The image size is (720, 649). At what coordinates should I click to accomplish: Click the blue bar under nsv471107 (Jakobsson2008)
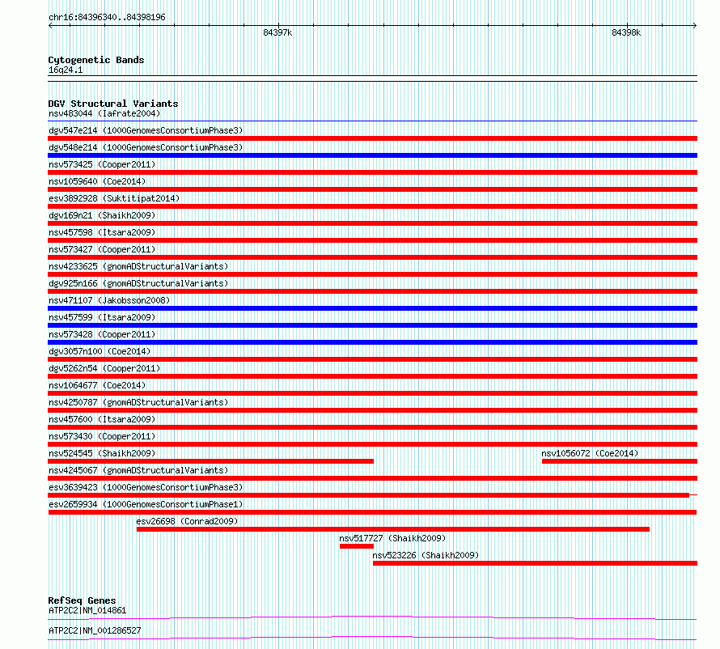tap(372, 308)
